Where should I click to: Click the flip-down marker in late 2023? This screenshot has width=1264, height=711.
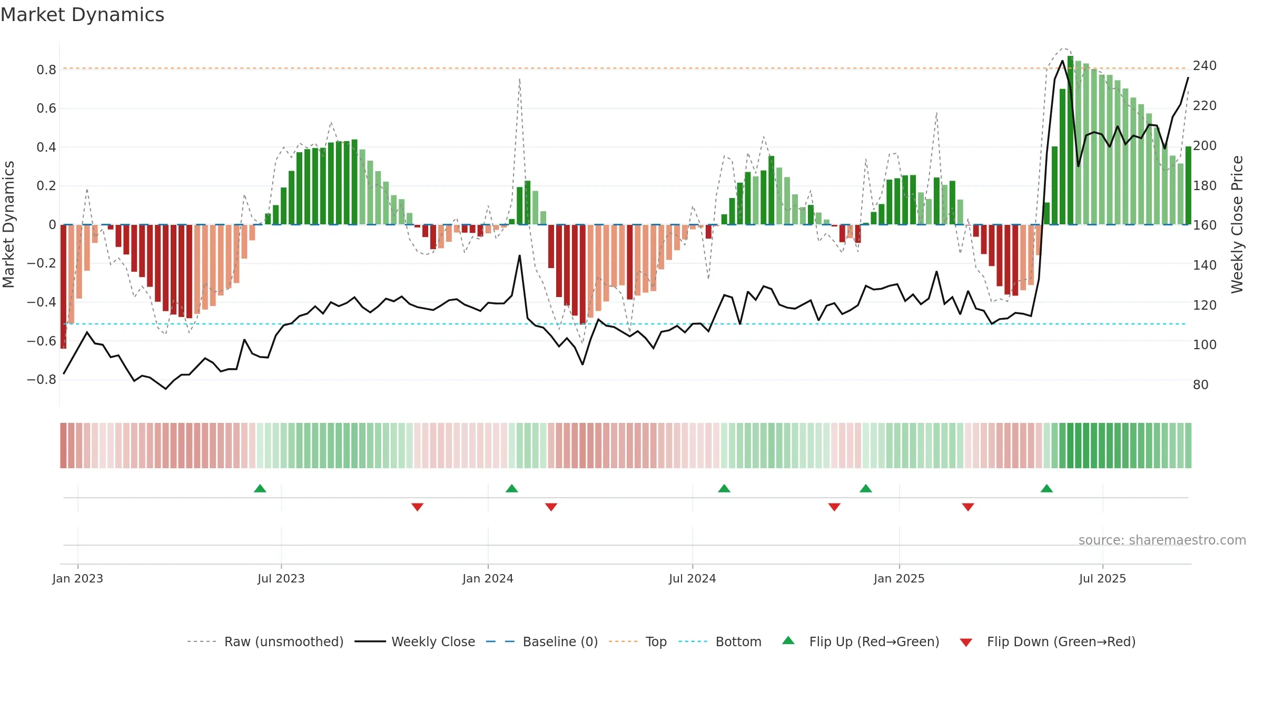click(x=418, y=507)
